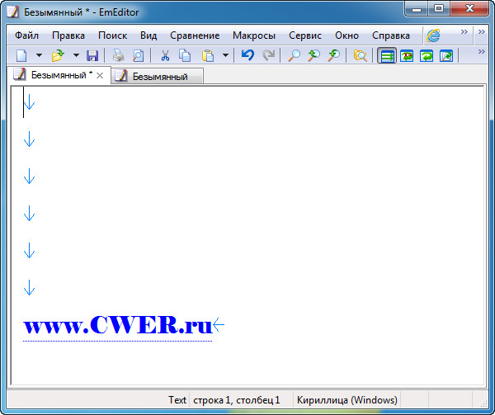Open the Окно menu

click(x=346, y=35)
